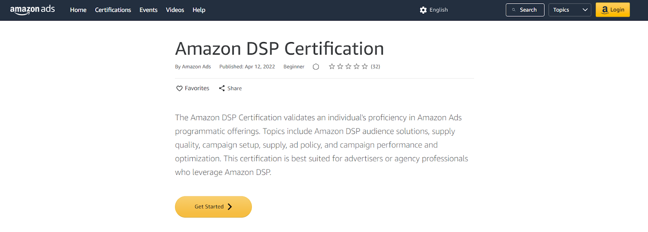This screenshot has width=648, height=232.
Task: Click the Amazon Ads logo
Action: click(x=32, y=10)
